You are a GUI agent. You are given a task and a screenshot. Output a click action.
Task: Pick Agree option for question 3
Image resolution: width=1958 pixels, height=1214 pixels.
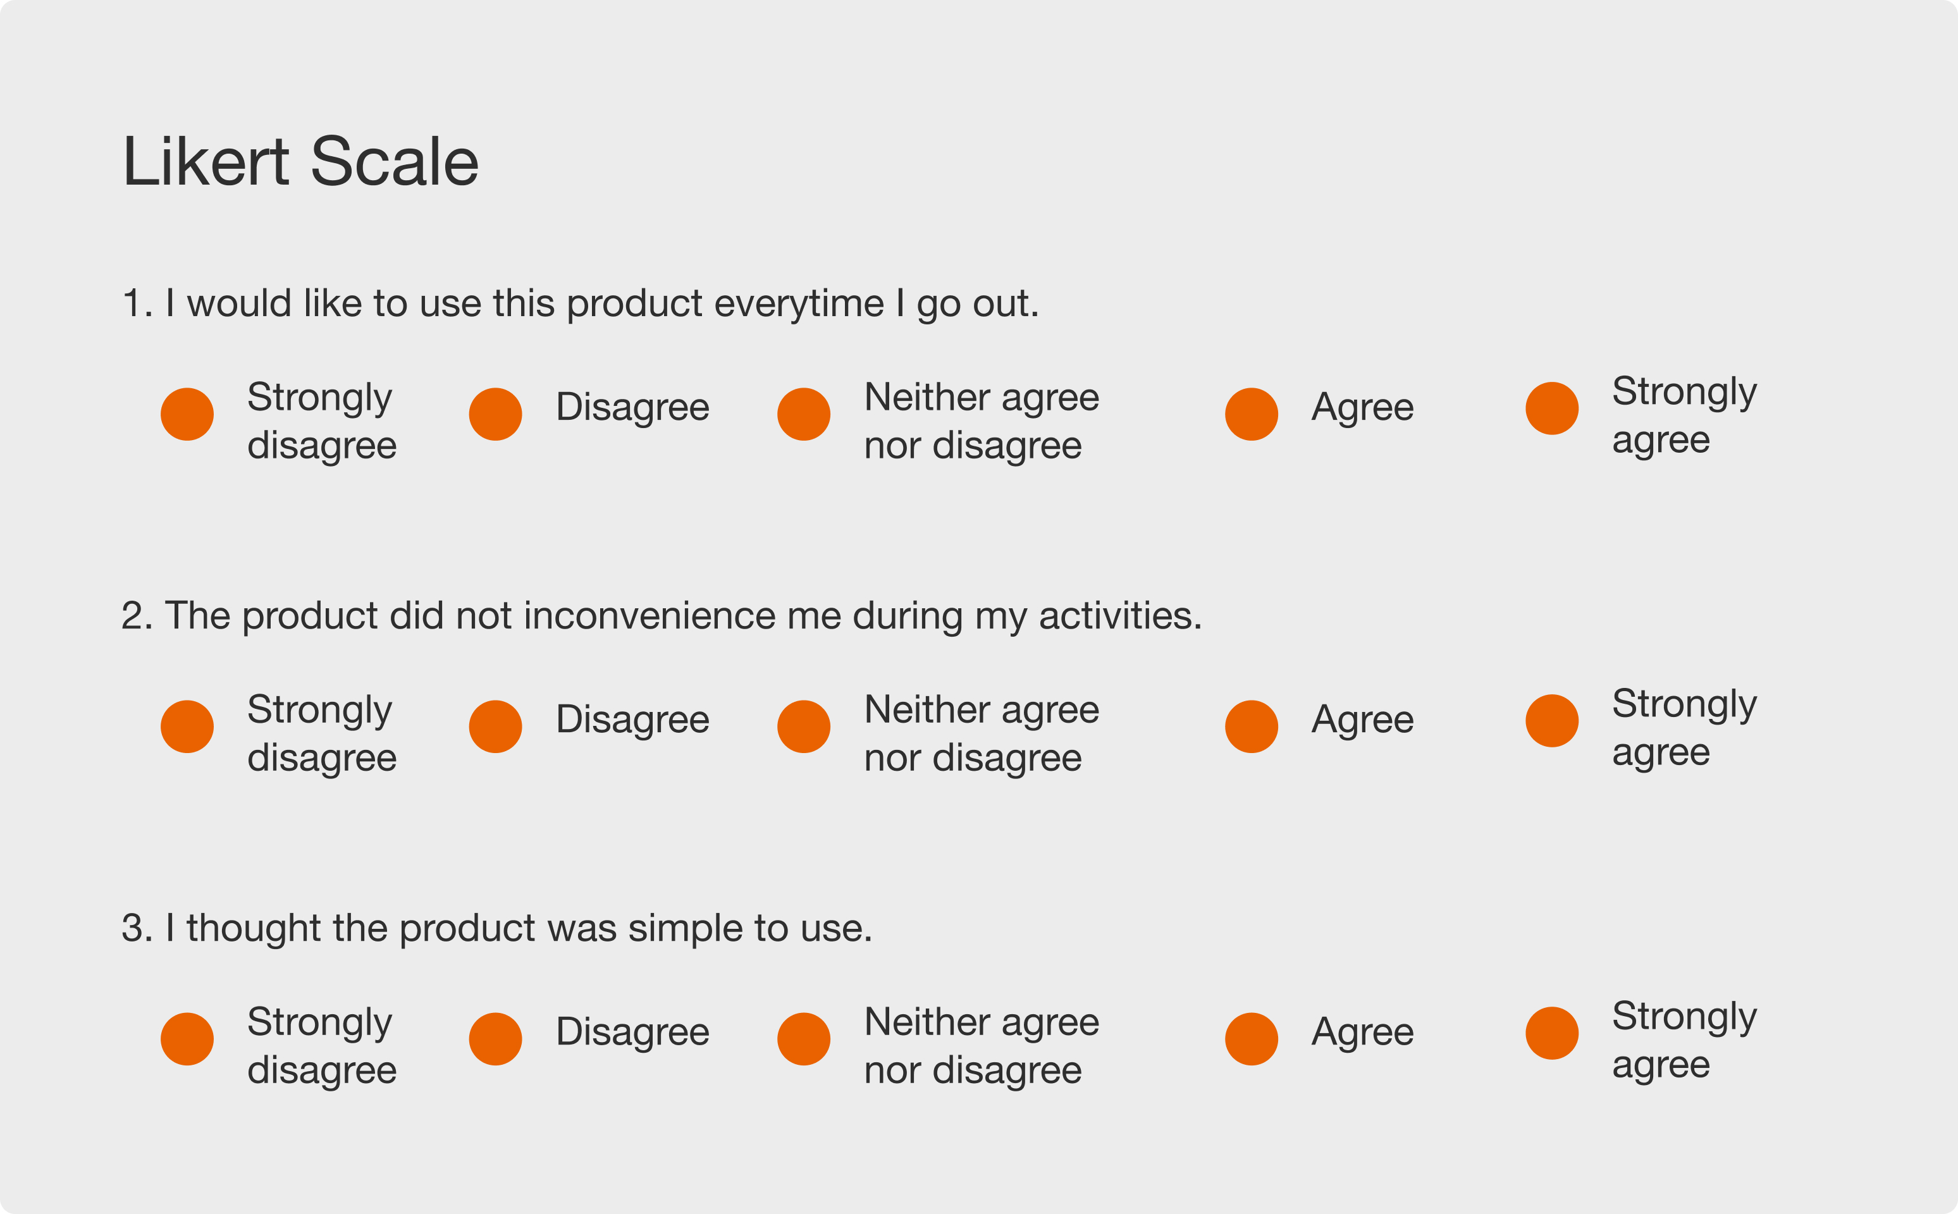pos(1251,1039)
